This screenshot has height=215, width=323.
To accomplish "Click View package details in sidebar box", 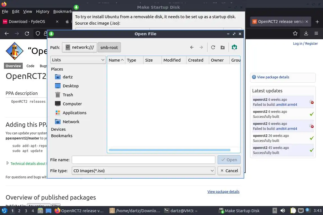I will click(273, 77).
